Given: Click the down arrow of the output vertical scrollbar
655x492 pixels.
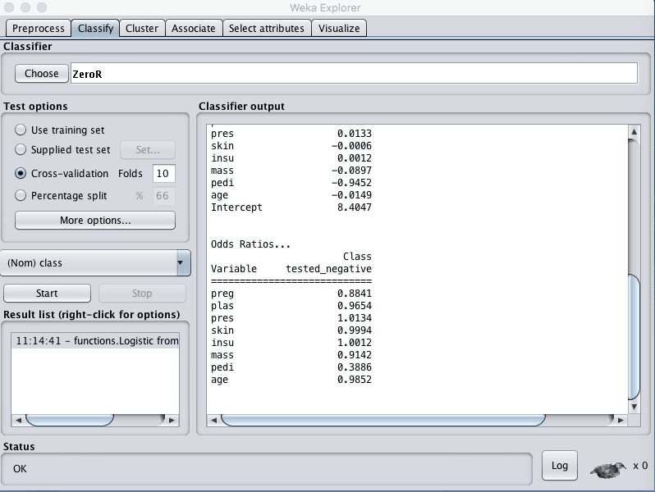Looking at the screenshot, I should [x=634, y=407].
